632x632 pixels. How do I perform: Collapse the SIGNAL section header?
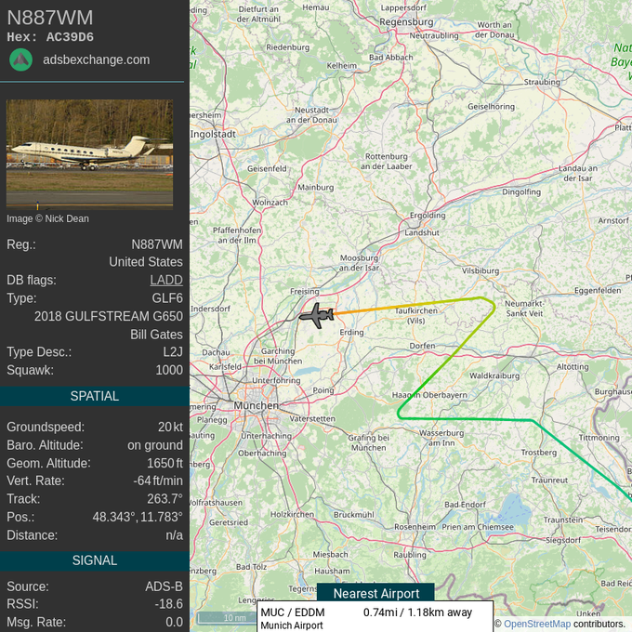point(95,560)
